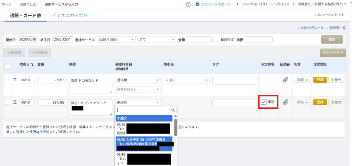
Task: Click tag field in 通信費 row
Action: tap(235, 81)
